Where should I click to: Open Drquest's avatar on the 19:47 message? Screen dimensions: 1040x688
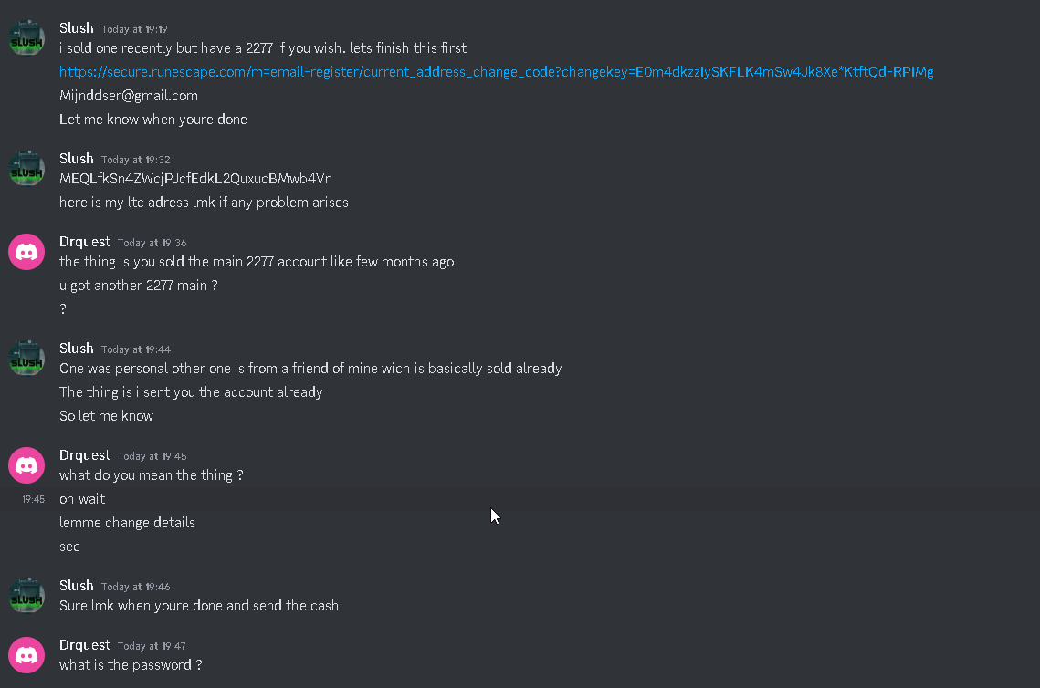(x=26, y=655)
